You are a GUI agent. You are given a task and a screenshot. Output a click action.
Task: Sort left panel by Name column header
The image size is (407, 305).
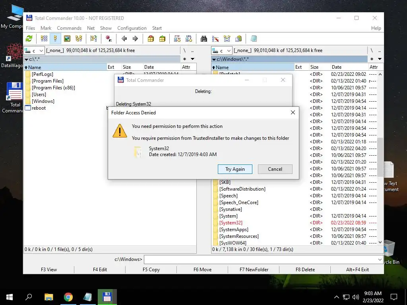65,67
